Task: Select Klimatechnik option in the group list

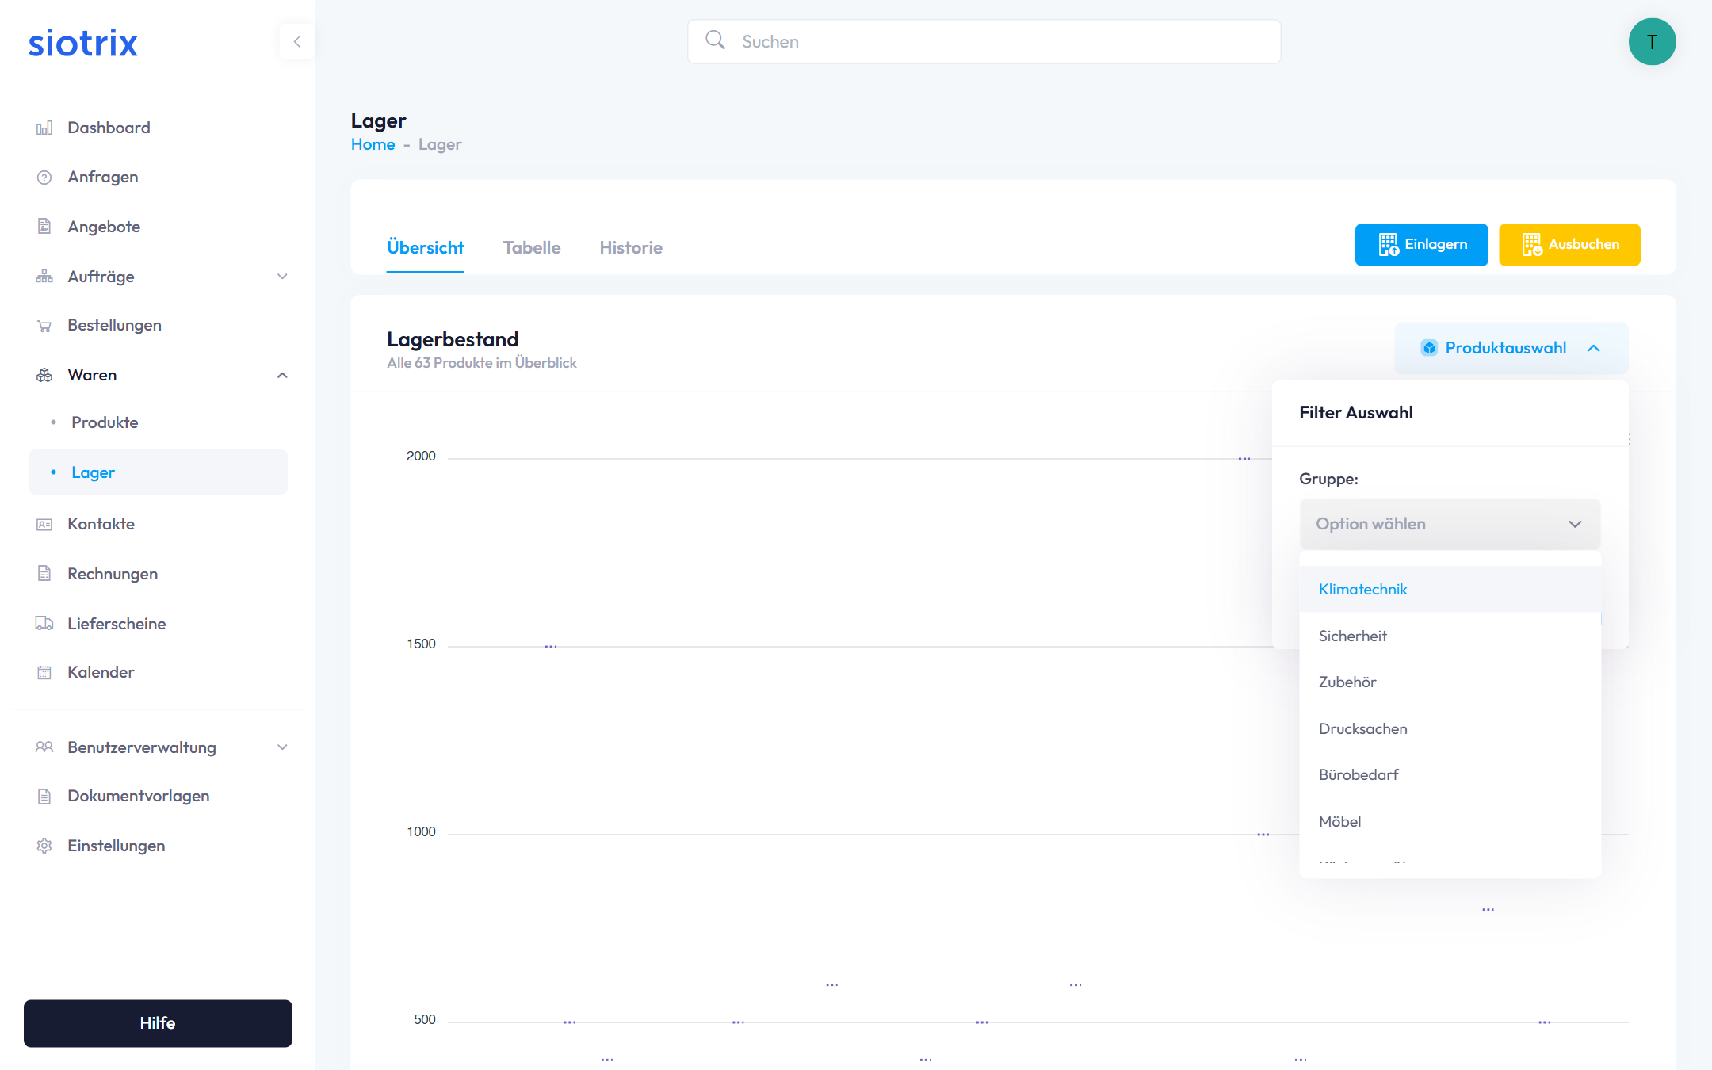Action: (x=1363, y=590)
